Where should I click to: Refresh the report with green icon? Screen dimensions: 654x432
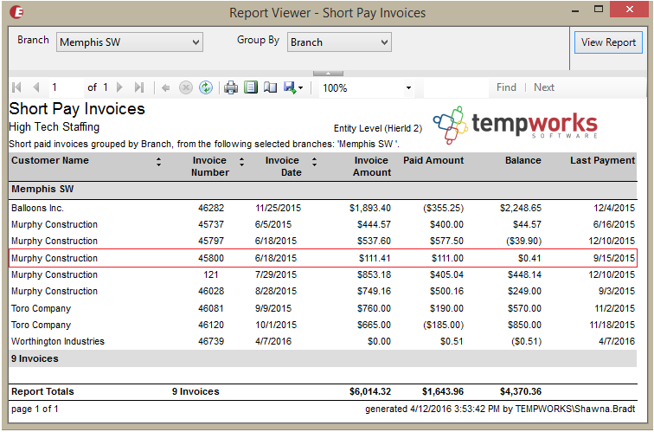[x=206, y=87]
